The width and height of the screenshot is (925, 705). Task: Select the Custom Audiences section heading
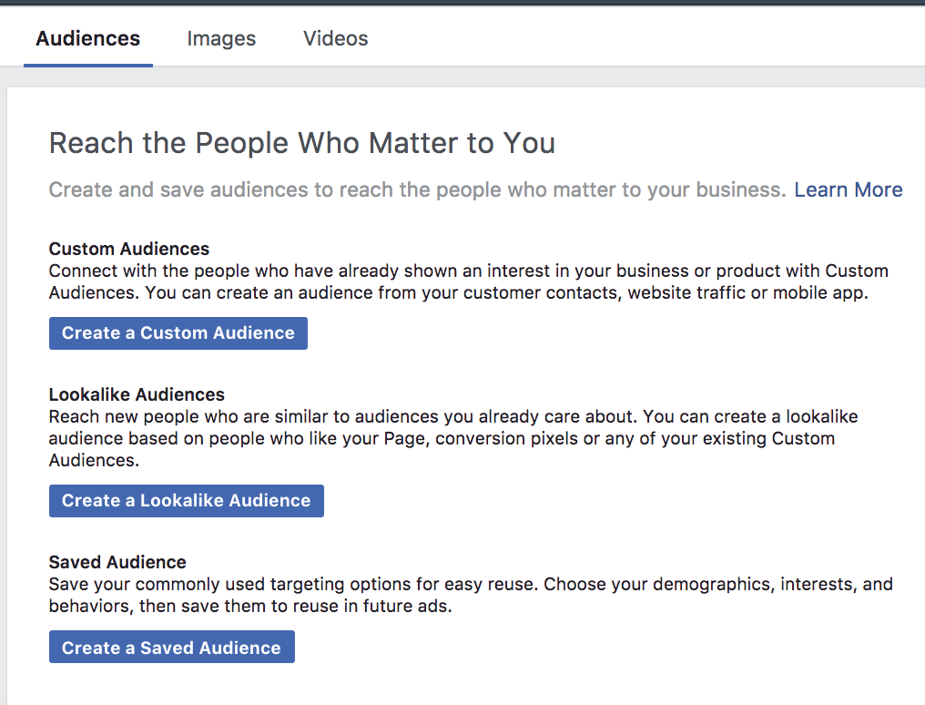tap(128, 249)
